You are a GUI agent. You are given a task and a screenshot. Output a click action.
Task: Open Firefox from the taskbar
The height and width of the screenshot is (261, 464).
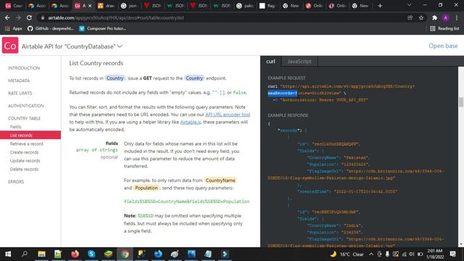(x=75, y=254)
